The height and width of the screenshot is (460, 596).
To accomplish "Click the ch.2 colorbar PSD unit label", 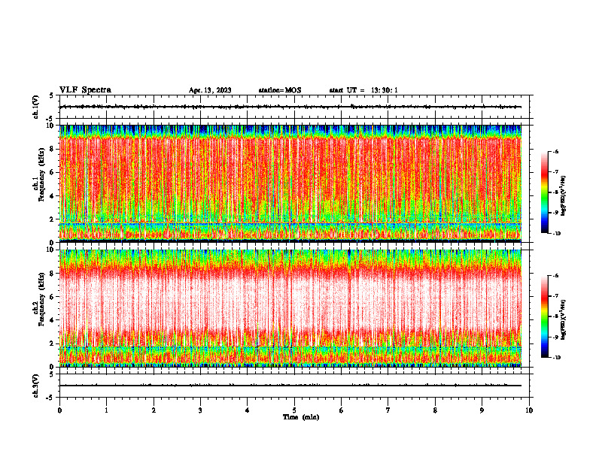I will coord(563,319).
